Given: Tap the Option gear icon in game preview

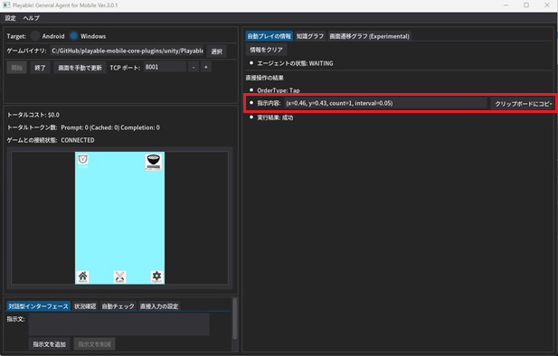Looking at the screenshot, I should click(156, 276).
